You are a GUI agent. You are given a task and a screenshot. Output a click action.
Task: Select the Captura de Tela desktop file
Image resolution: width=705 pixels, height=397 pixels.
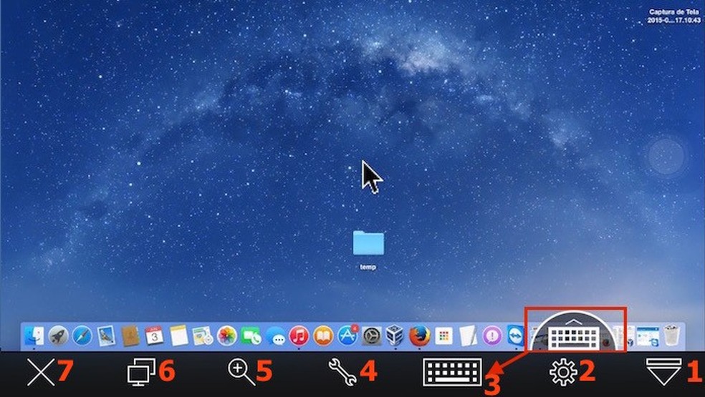point(673,16)
